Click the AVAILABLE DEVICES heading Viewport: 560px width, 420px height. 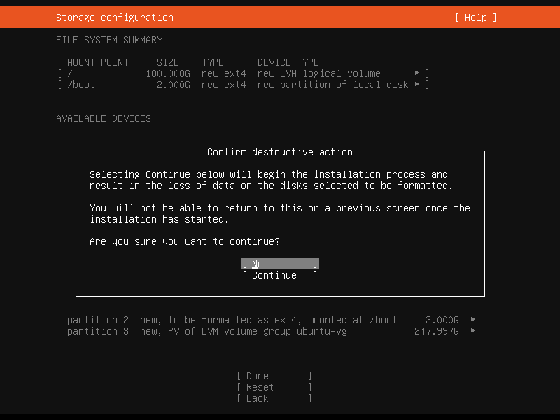point(103,118)
